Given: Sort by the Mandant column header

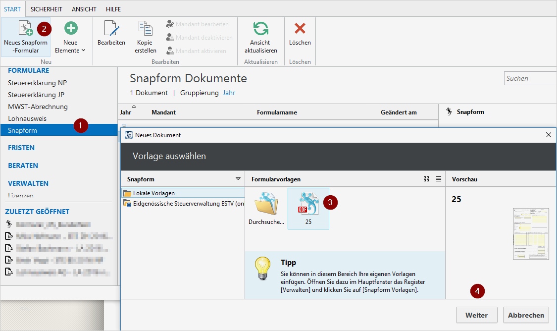Looking at the screenshot, I should tap(164, 112).
